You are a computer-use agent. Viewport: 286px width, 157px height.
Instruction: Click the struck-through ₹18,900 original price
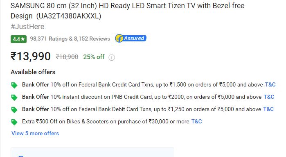click(67, 57)
